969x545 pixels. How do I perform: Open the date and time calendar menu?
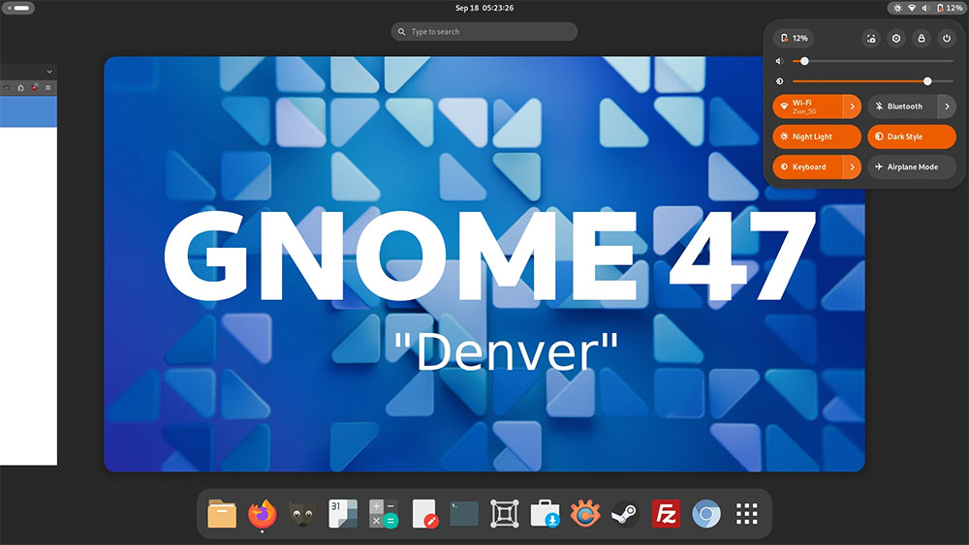[484, 8]
